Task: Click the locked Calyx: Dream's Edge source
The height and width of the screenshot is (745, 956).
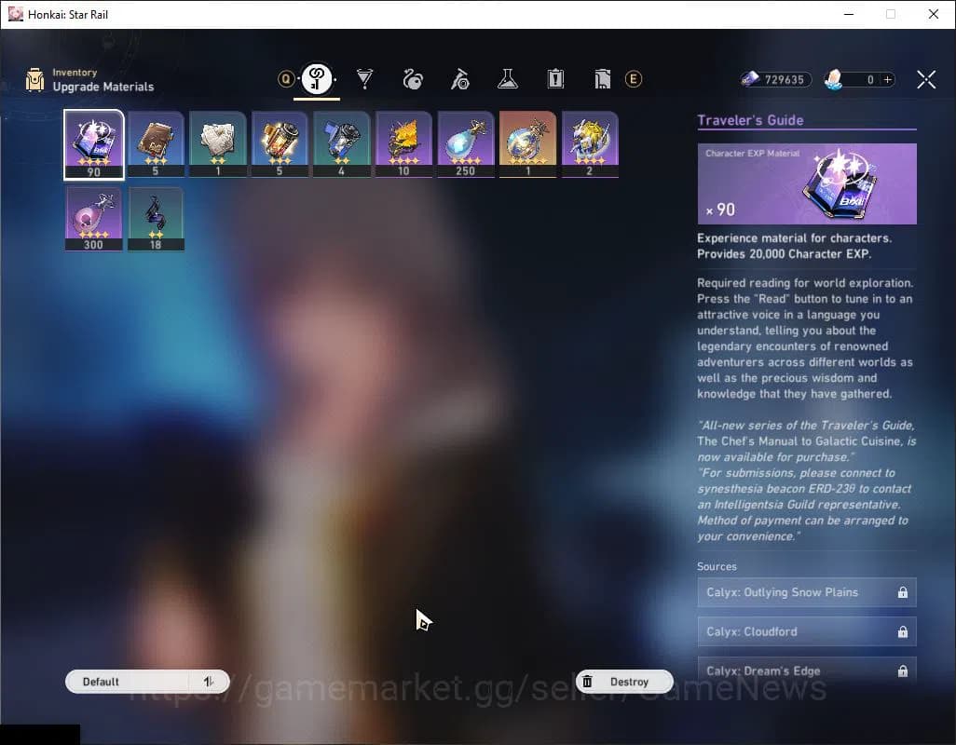Action: [807, 670]
